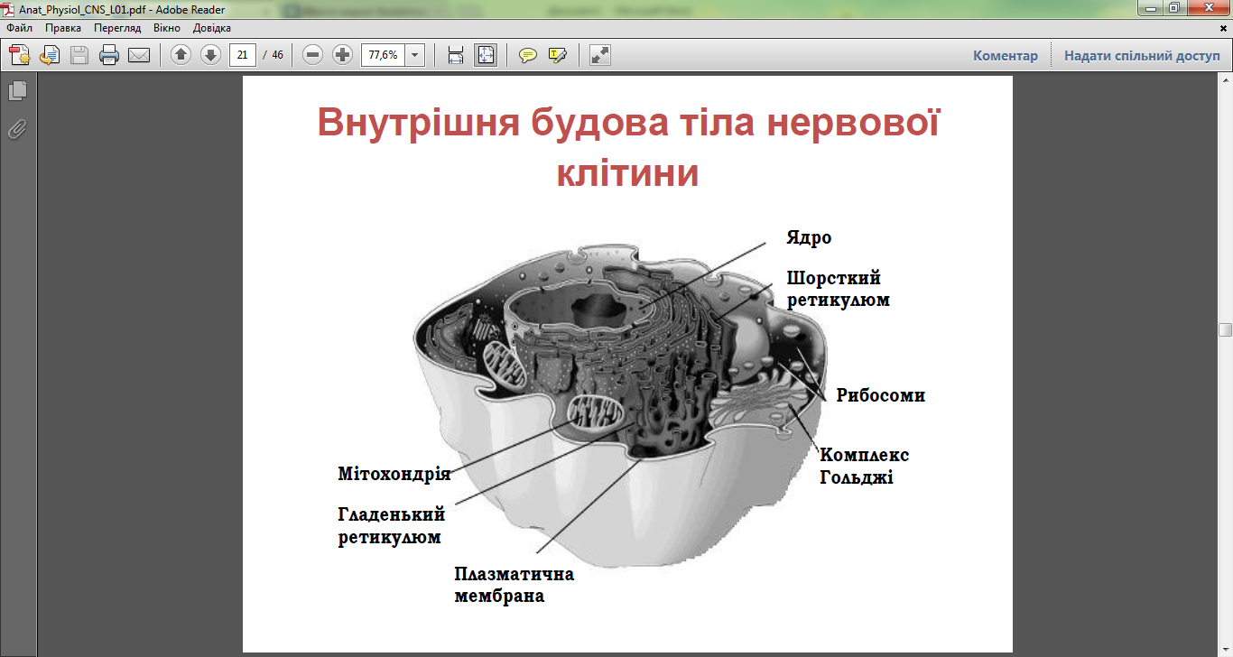Screen dimensions: 1233x657
Task: Click the Ядро label
Action: (809, 238)
